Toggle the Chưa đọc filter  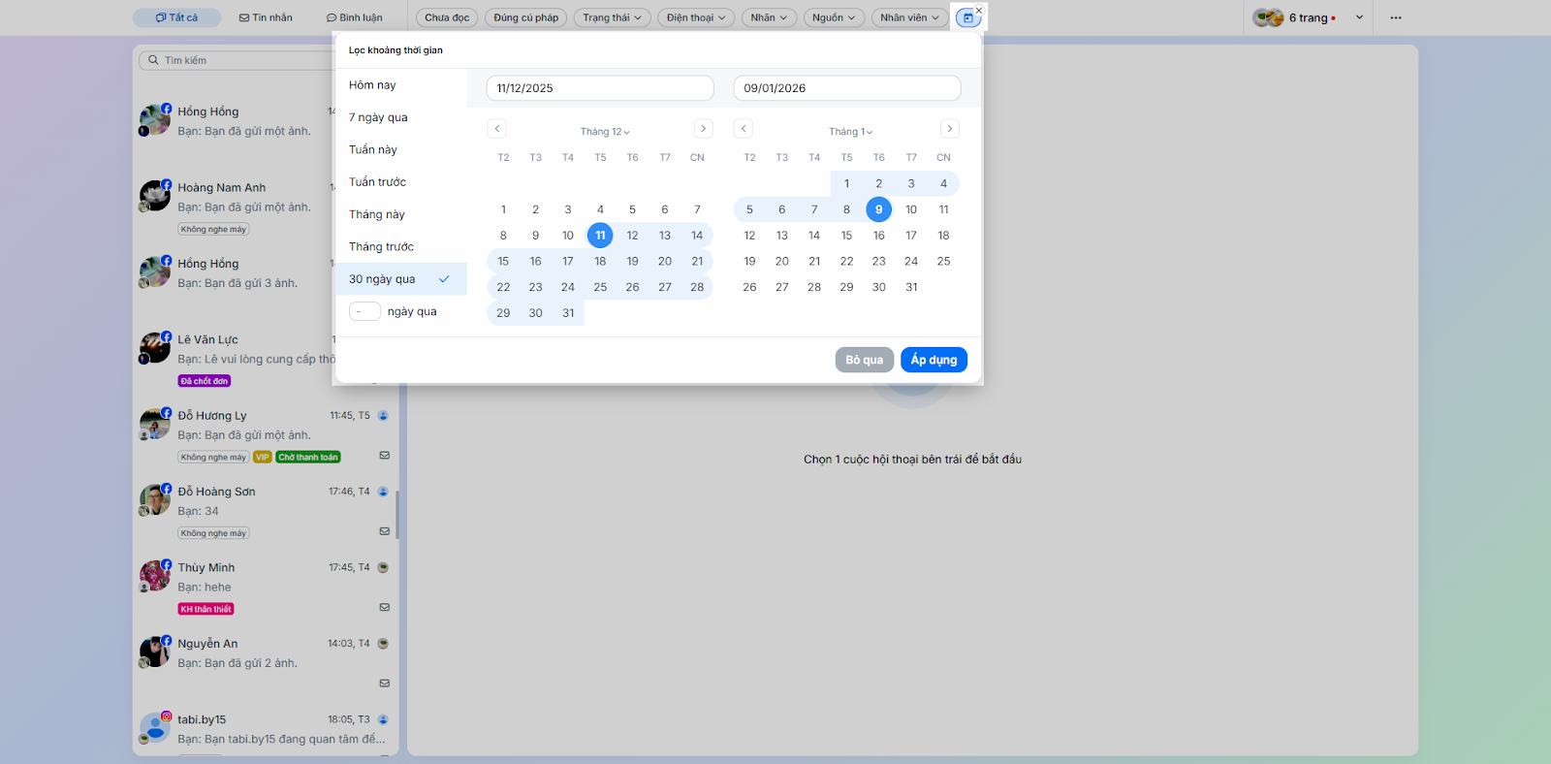click(447, 17)
